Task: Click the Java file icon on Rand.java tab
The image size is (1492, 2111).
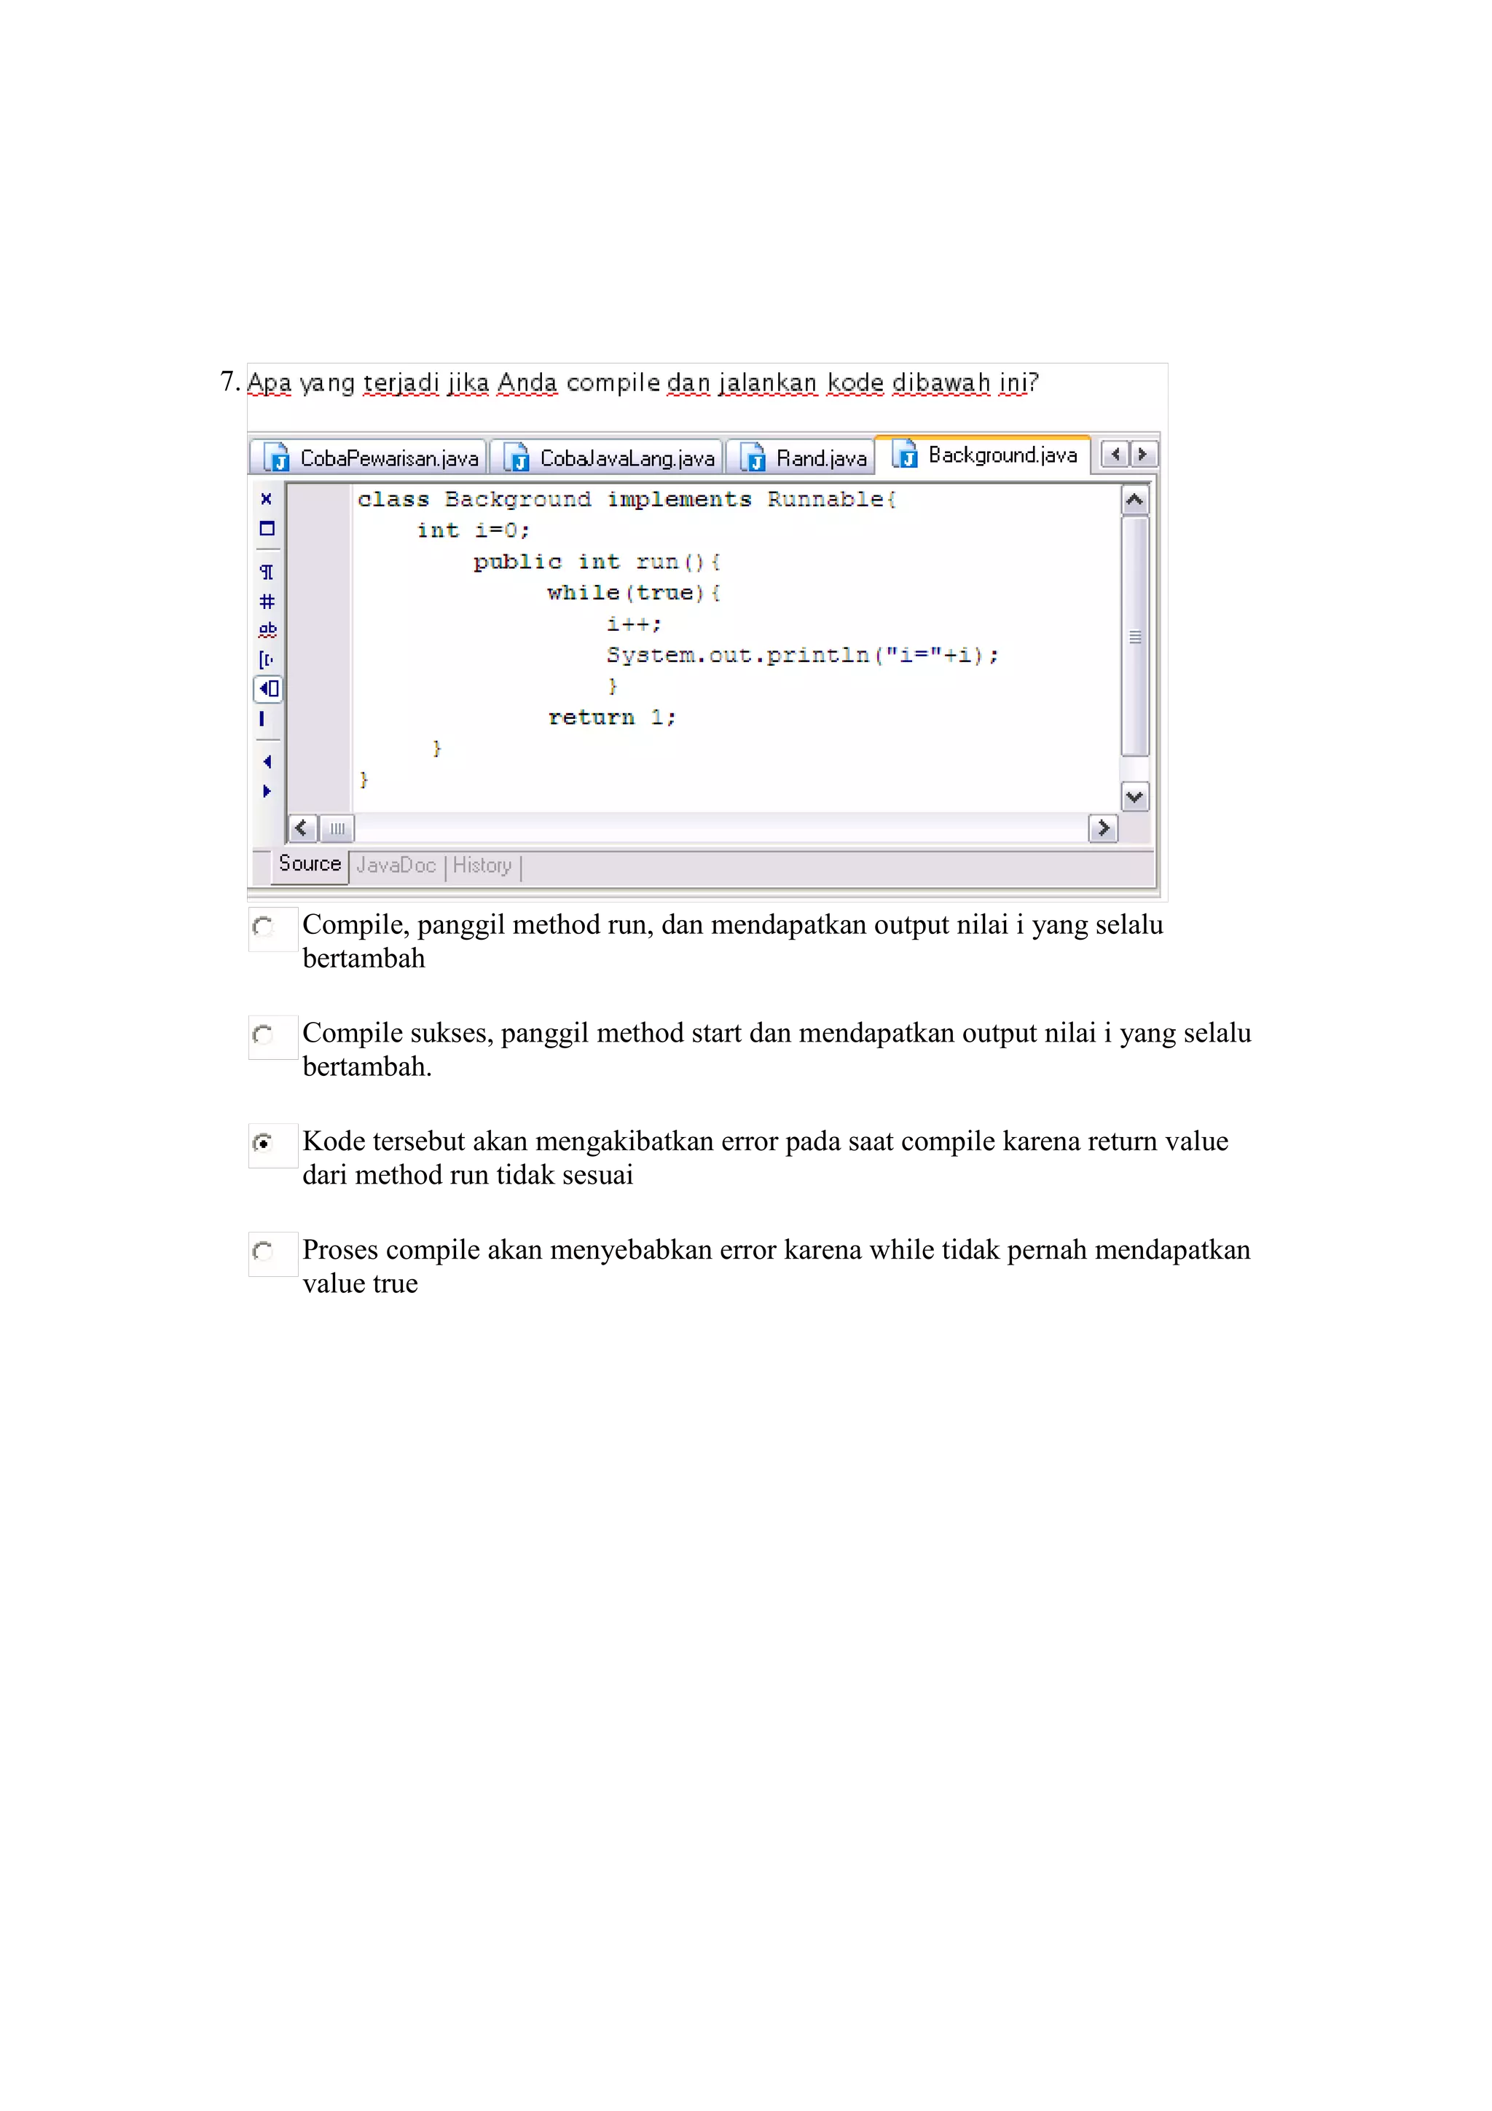Action: coord(753,457)
